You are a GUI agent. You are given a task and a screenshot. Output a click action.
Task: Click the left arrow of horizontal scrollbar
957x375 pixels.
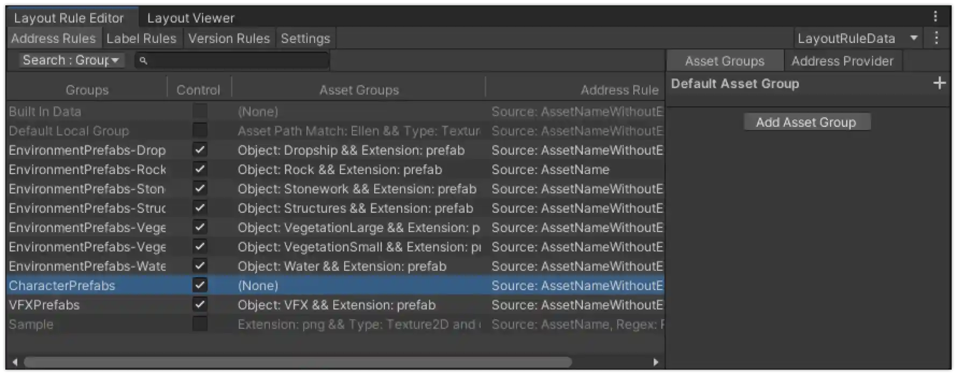tap(15, 362)
